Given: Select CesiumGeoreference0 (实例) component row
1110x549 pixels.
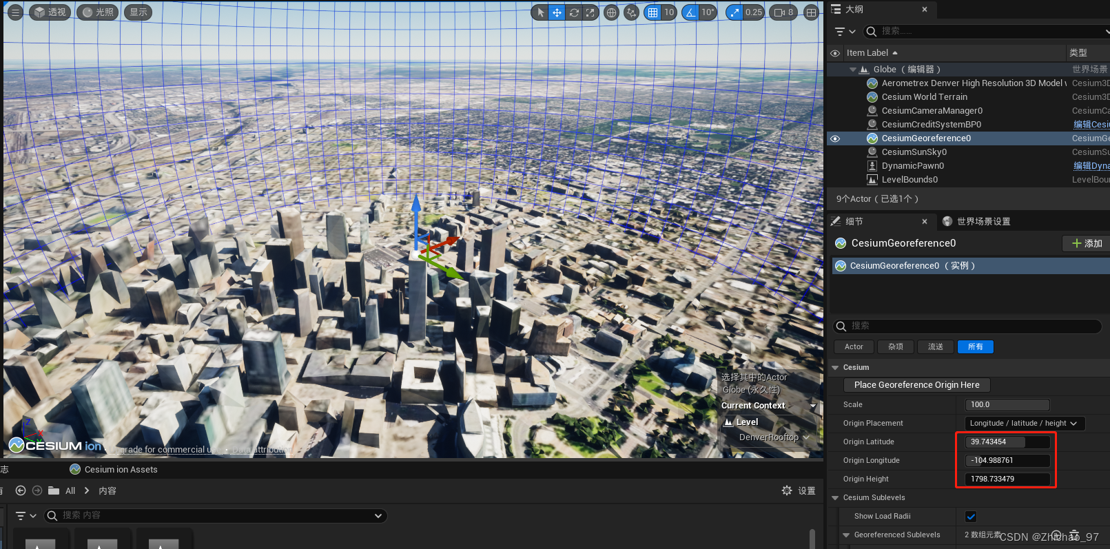Looking at the screenshot, I should click(971, 266).
